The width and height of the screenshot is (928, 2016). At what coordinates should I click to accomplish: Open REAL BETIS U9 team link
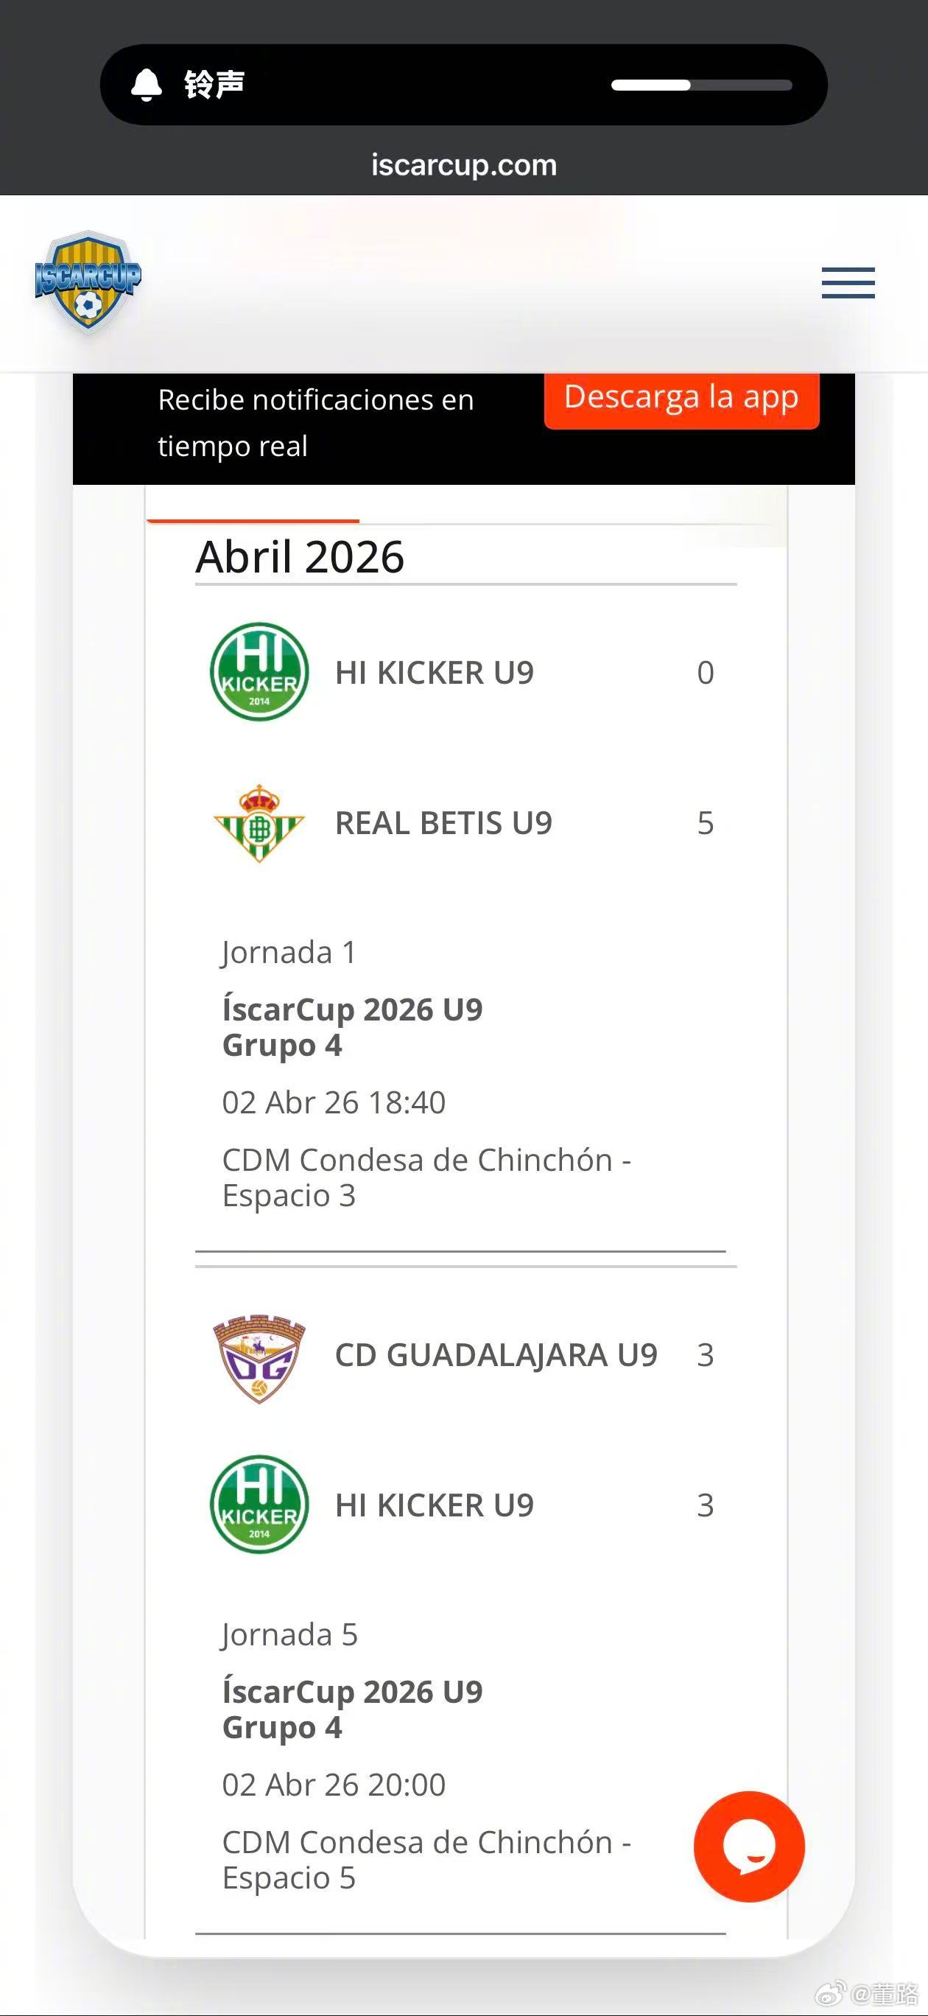click(x=443, y=823)
